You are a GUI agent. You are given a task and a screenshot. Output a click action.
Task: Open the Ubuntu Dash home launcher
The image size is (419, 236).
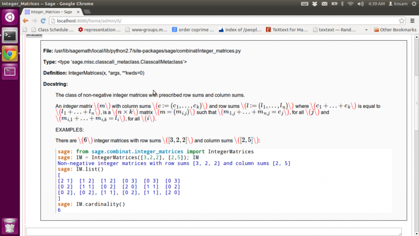[10, 17]
